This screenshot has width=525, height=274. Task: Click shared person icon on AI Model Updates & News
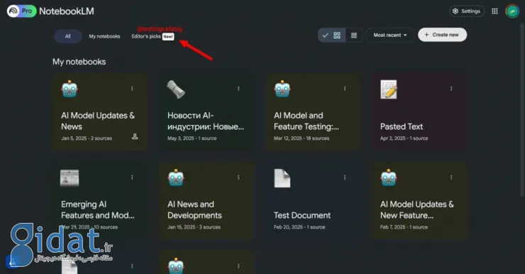click(135, 136)
